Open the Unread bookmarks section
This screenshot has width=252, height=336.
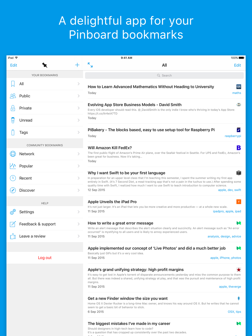[45, 120]
